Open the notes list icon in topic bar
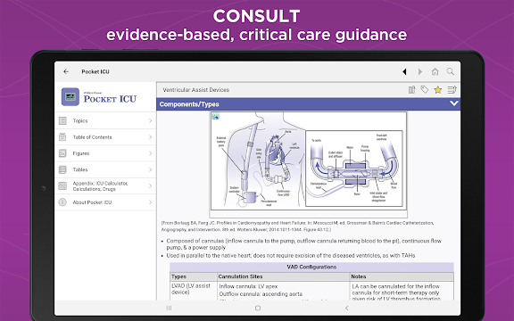 point(452,90)
